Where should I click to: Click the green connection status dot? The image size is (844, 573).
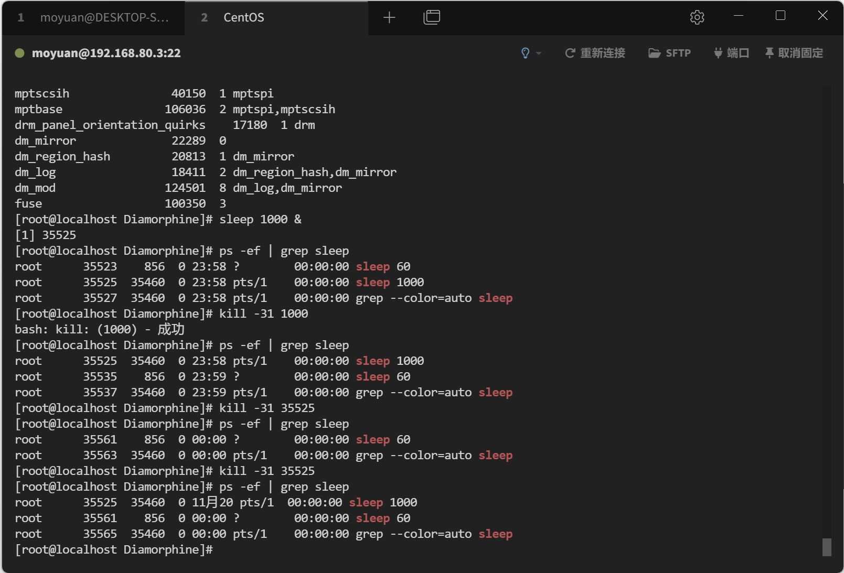pos(20,53)
